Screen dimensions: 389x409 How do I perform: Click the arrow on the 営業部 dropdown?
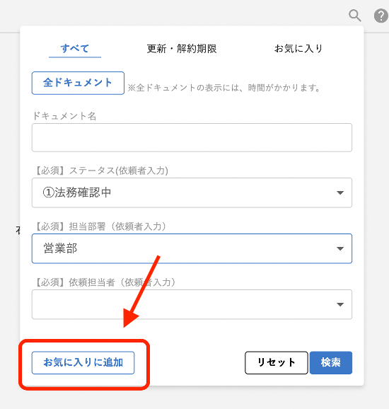pos(340,248)
